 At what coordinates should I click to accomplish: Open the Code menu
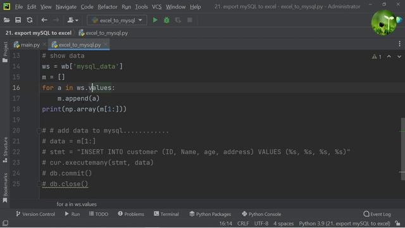87,7
